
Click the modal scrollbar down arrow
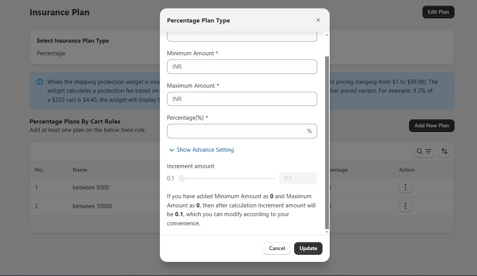pyautogui.click(x=327, y=232)
